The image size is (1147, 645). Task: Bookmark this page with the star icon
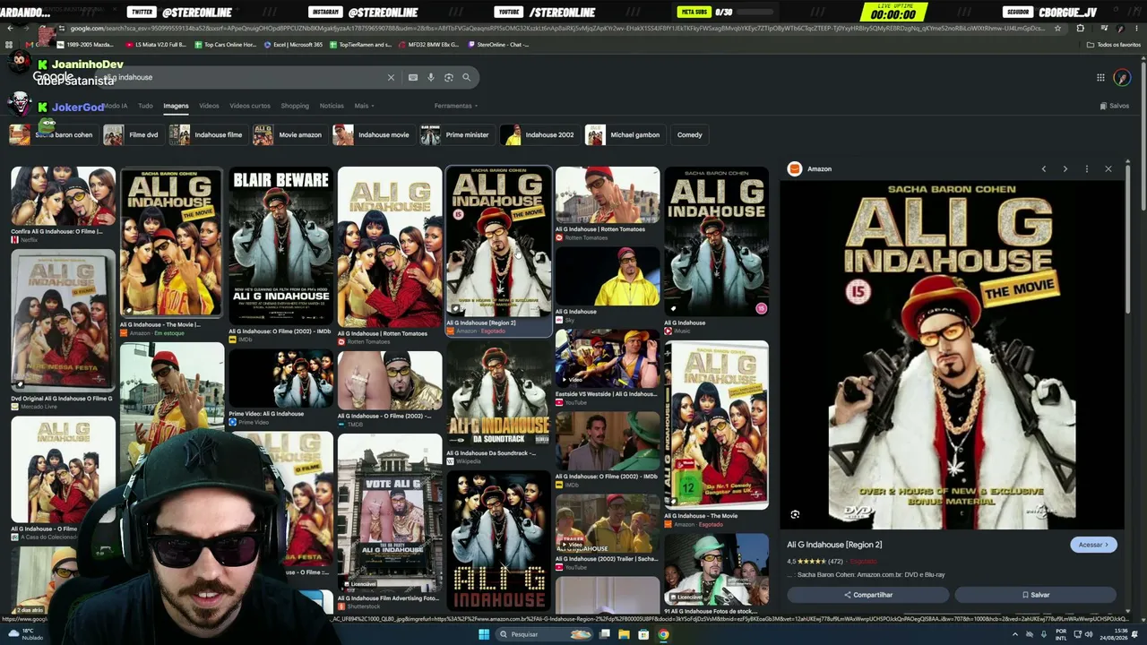[1058, 29]
